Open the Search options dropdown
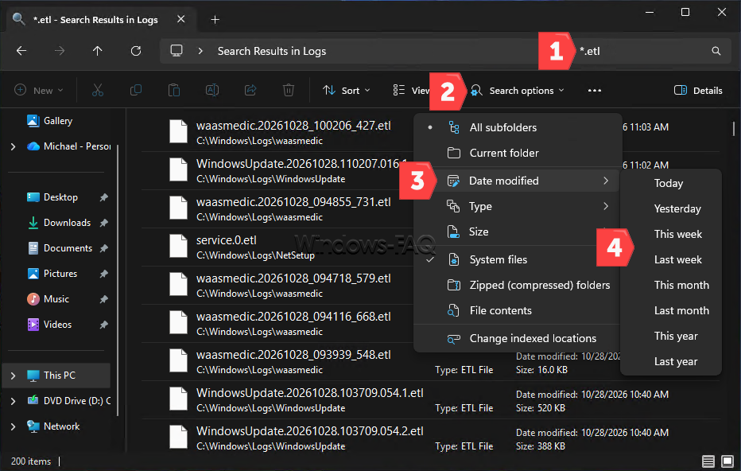This screenshot has height=471, width=741. (x=517, y=91)
